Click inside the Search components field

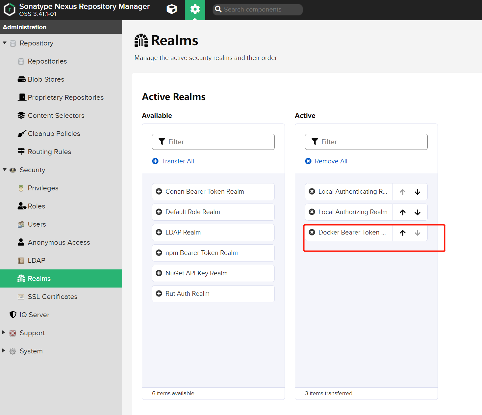[258, 10]
